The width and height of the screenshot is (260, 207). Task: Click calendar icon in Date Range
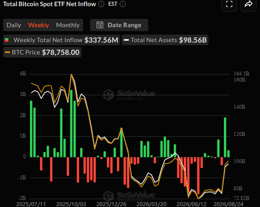pos(100,25)
